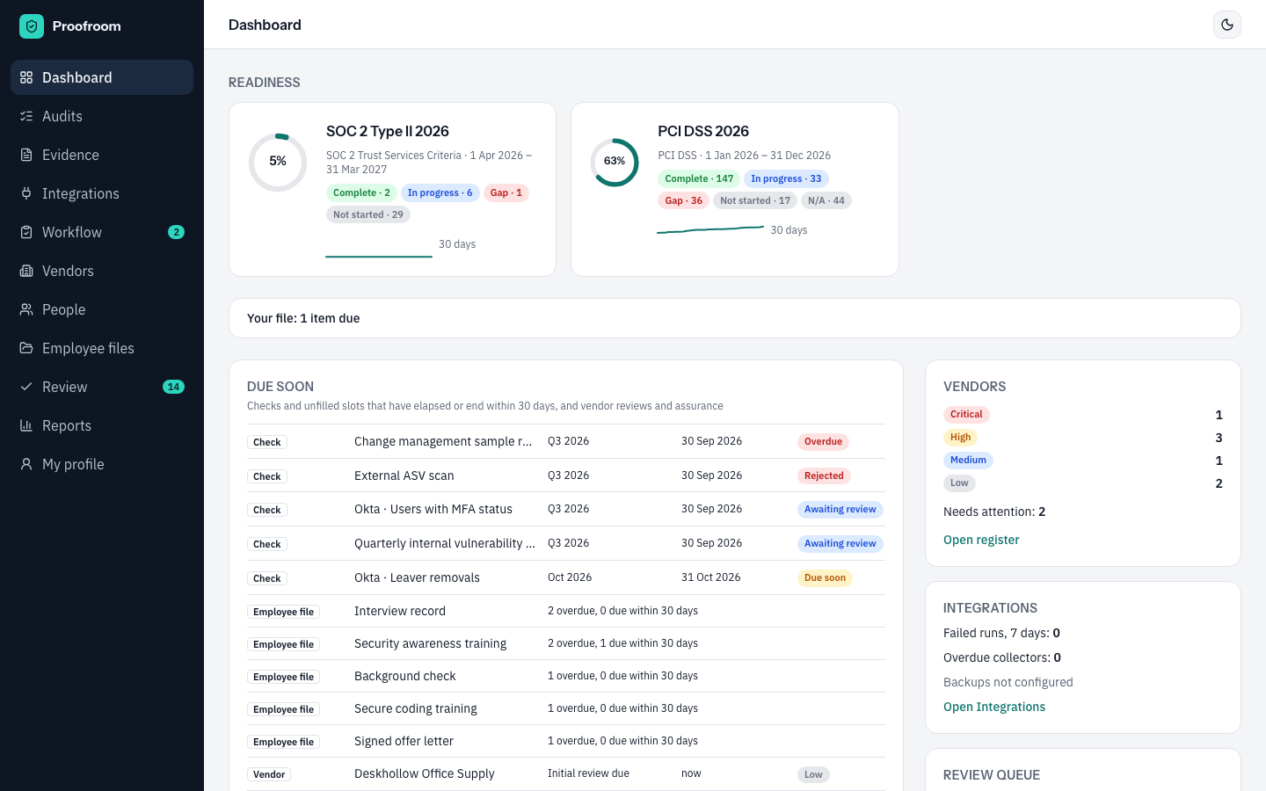Click the Evidence document icon
Screen dimensions: 1266x791
(26, 155)
